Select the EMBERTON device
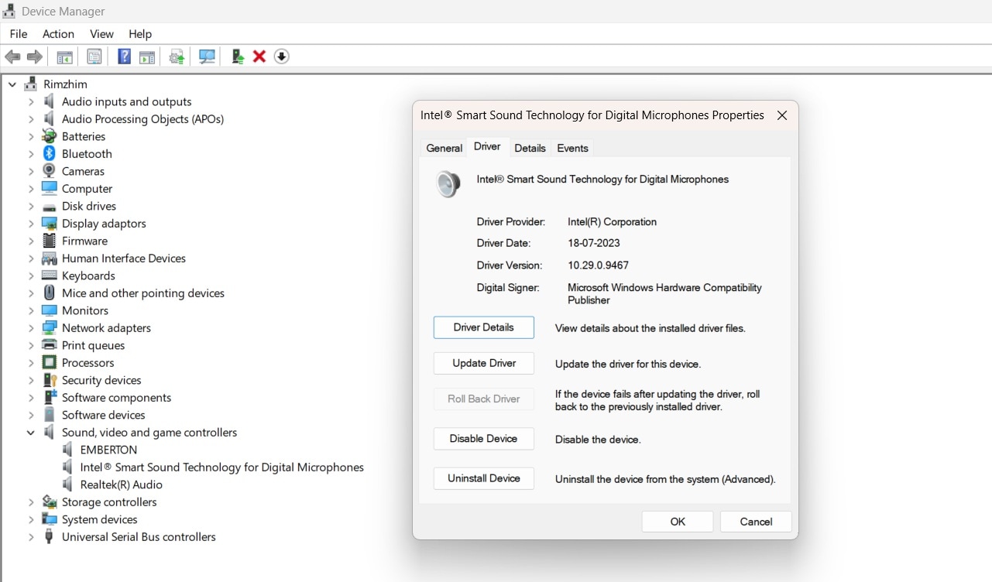Image resolution: width=992 pixels, height=582 pixels. (108, 450)
